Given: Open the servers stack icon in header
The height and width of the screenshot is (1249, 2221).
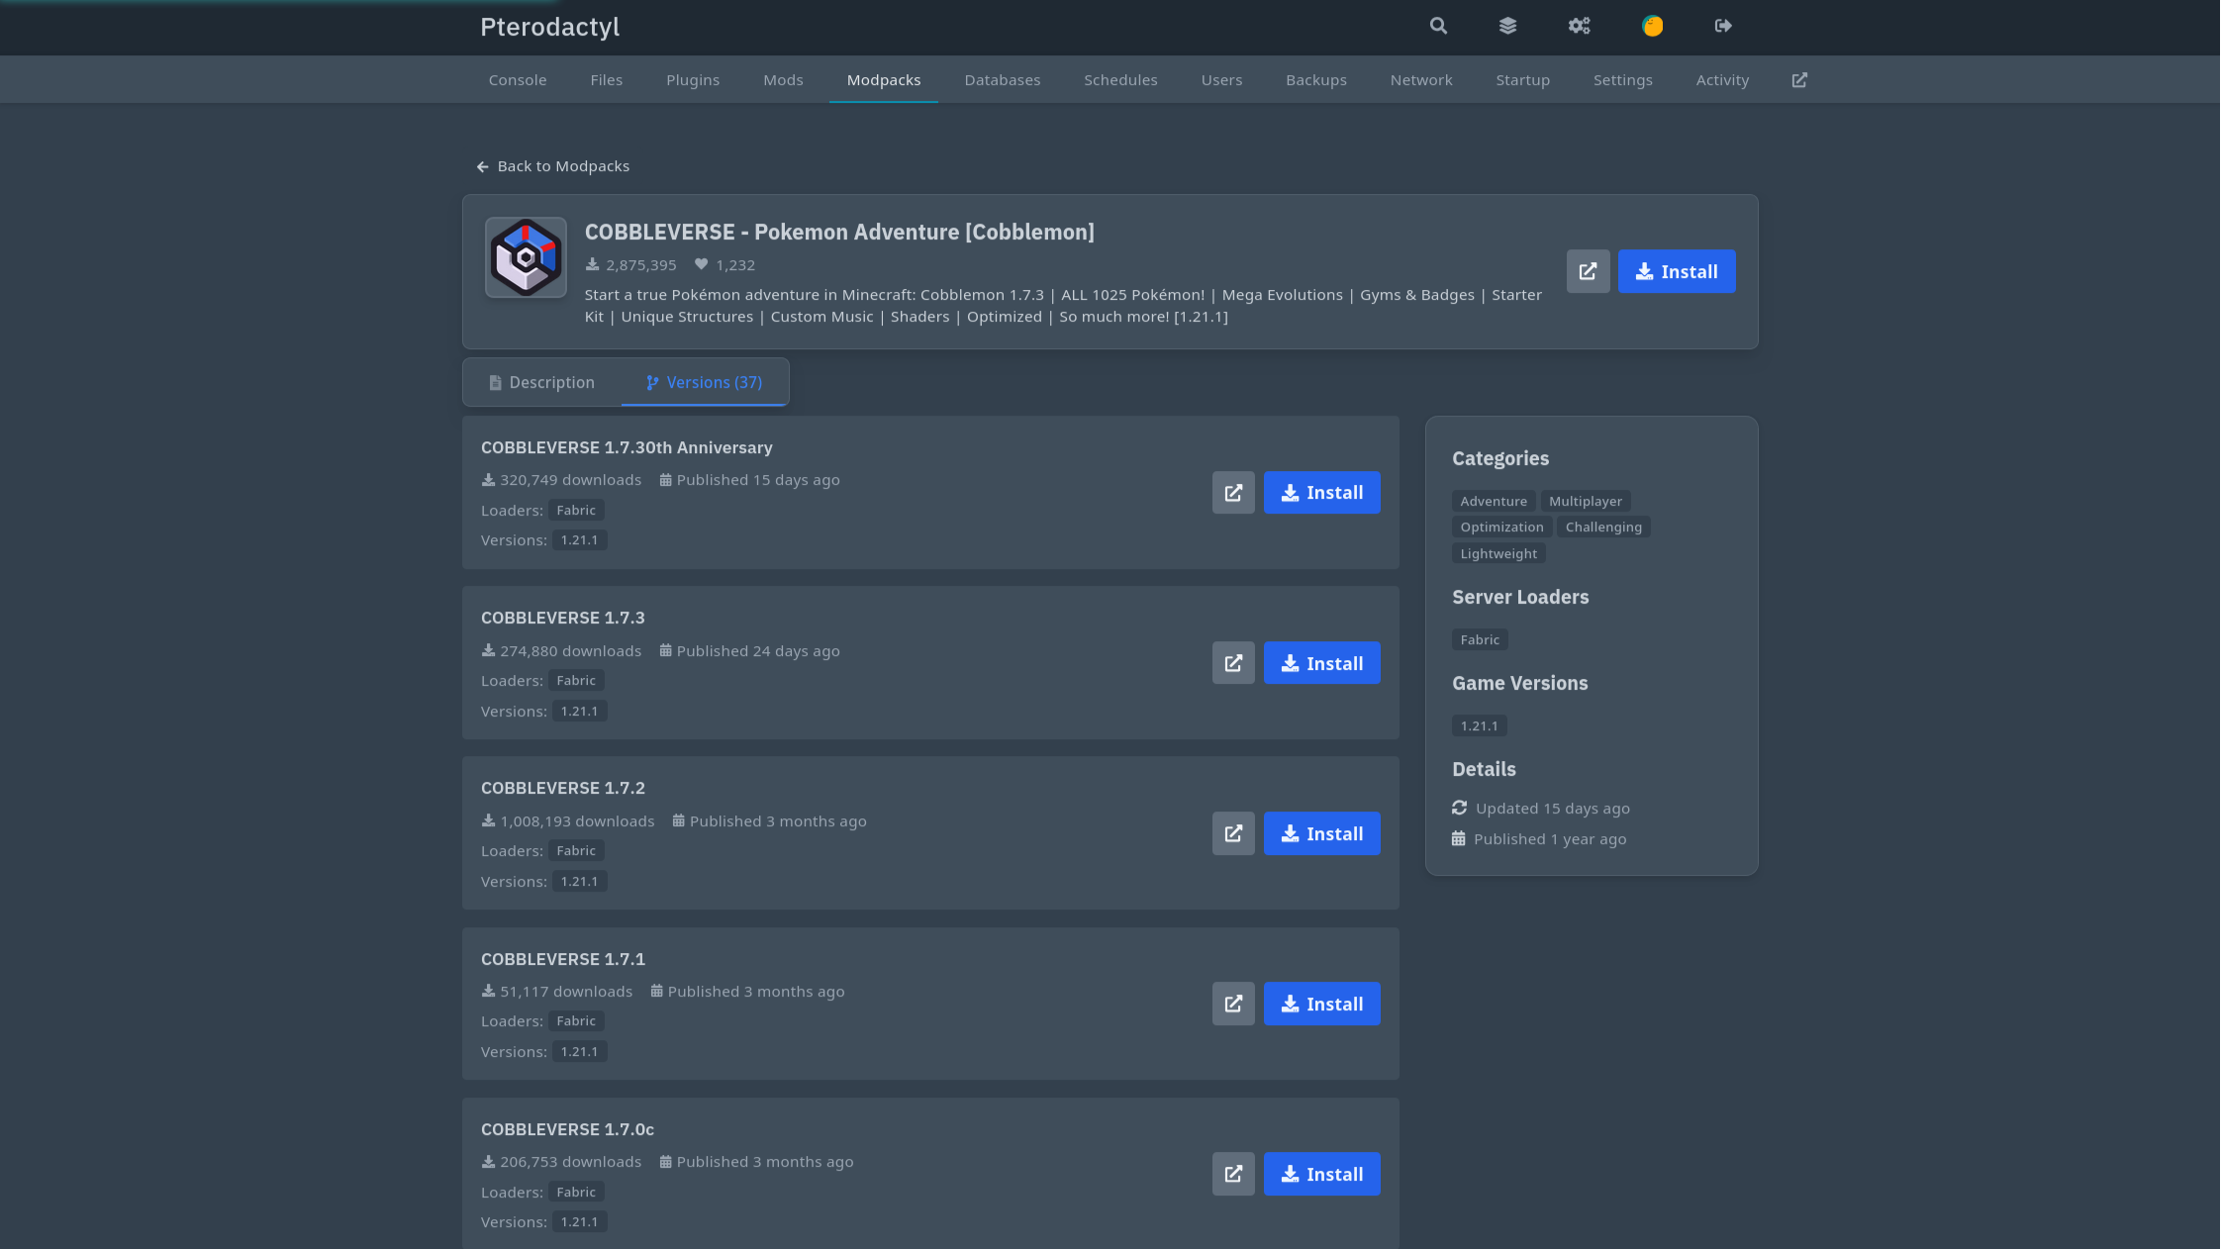Looking at the screenshot, I should (1507, 26).
